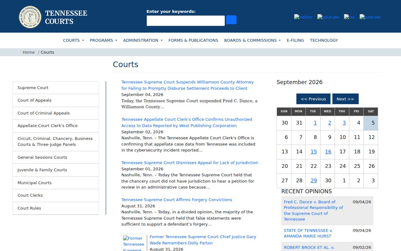Viewport: 401px width, 251px height.
Task: Select Supreme Court in sidebar
Action: pos(56,88)
